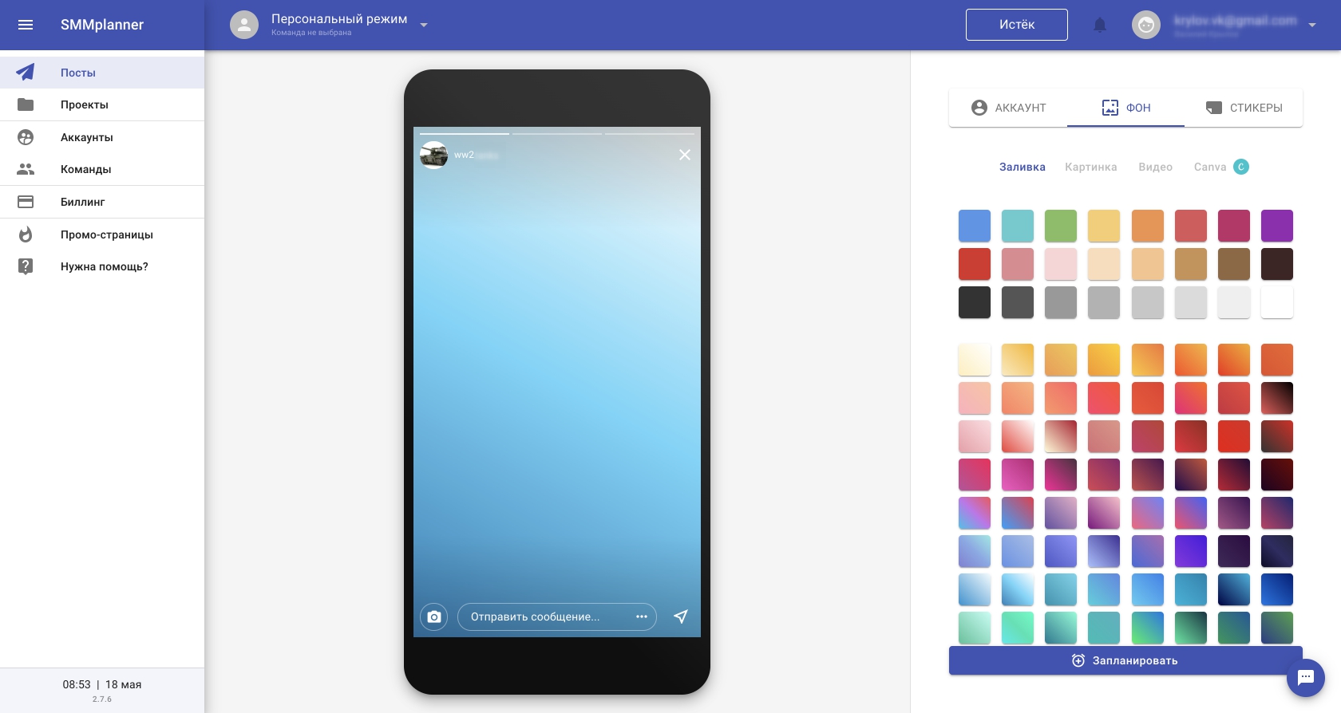
Task: Open Биллинг in sidebar
Action: coord(102,202)
